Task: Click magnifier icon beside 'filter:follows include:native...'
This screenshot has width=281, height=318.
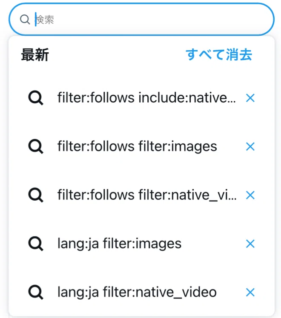Action: 36,98
